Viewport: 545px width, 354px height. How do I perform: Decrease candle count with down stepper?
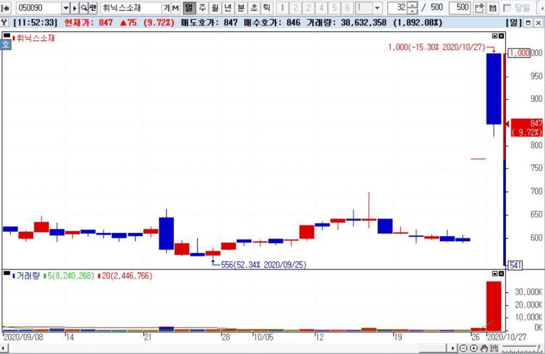pos(412,11)
